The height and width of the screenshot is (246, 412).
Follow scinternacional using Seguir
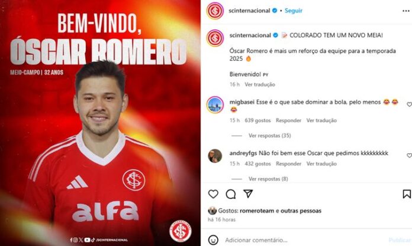pyautogui.click(x=294, y=11)
